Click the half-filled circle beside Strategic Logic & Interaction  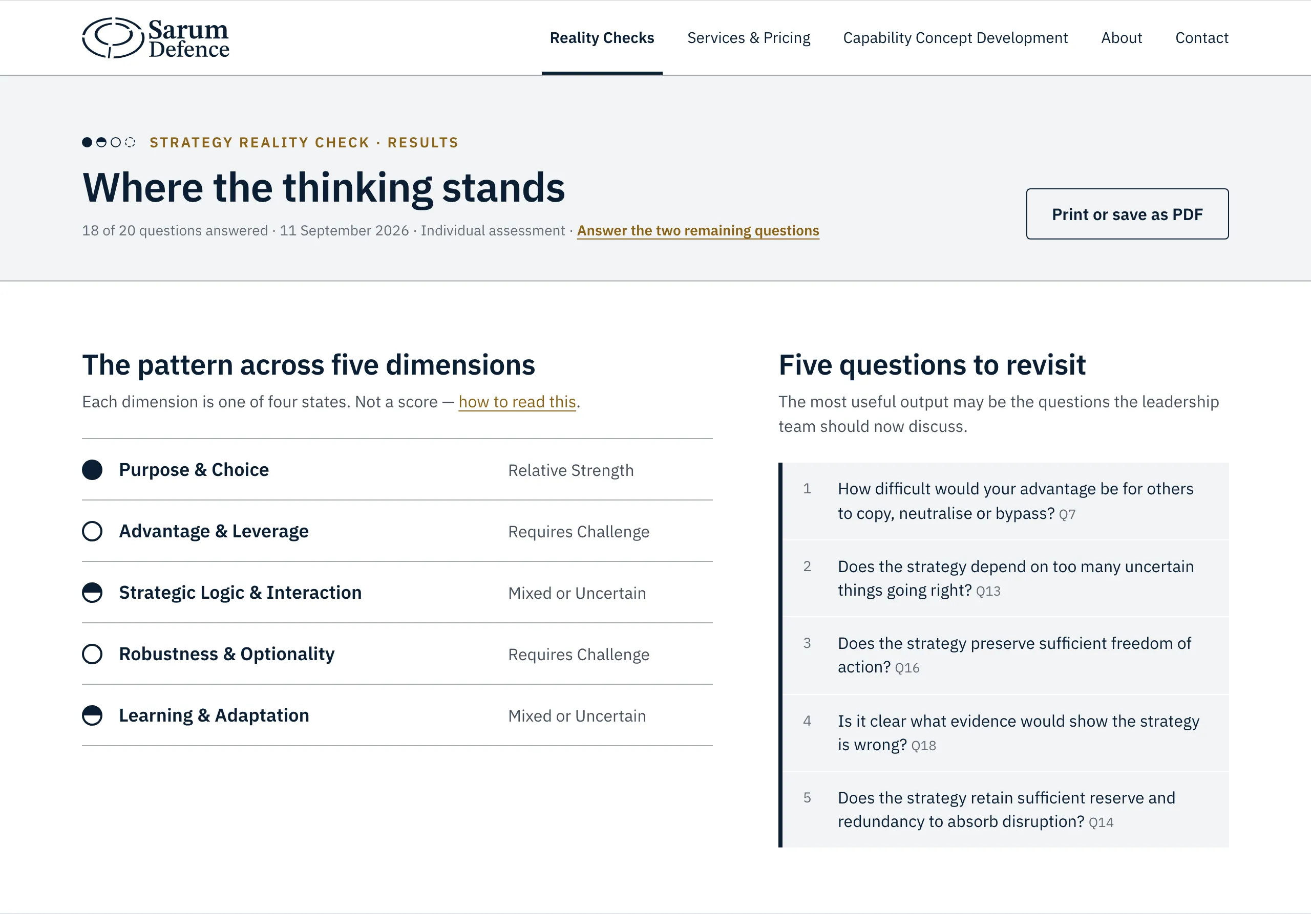coord(92,593)
